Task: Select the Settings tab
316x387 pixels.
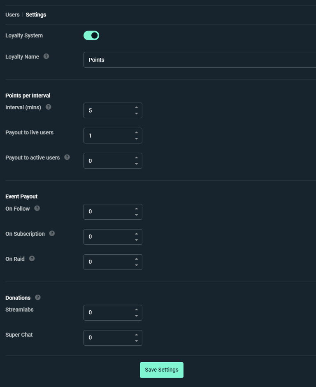Action: pos(36,14)
